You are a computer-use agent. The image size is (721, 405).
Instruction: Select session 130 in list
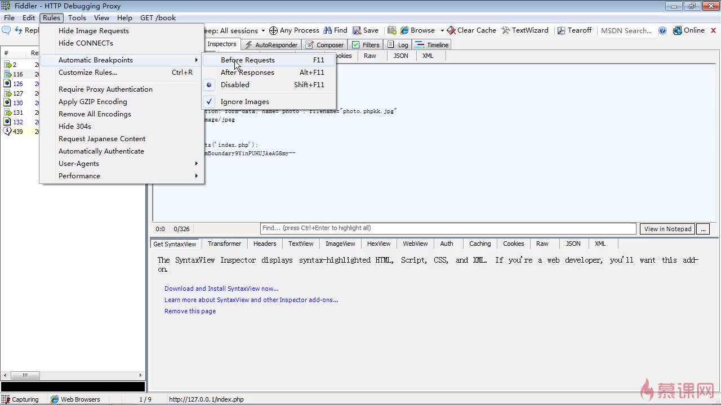point(20,103)
